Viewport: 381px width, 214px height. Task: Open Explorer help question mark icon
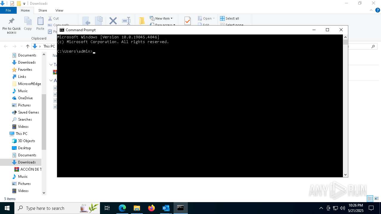377,10
